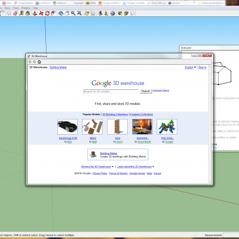This screenshot has width=239, height=239.
Task: Go back in 3D Warehouse window
Action: [x=30, y=62]
